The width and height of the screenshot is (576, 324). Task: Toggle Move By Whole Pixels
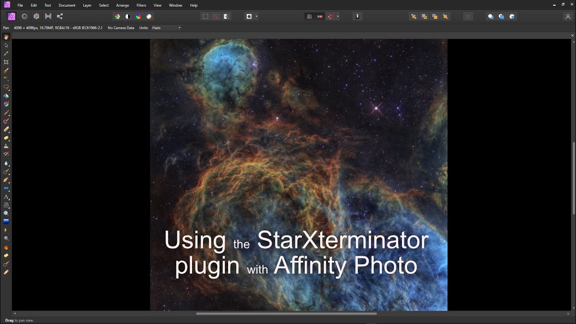(320, 16)
